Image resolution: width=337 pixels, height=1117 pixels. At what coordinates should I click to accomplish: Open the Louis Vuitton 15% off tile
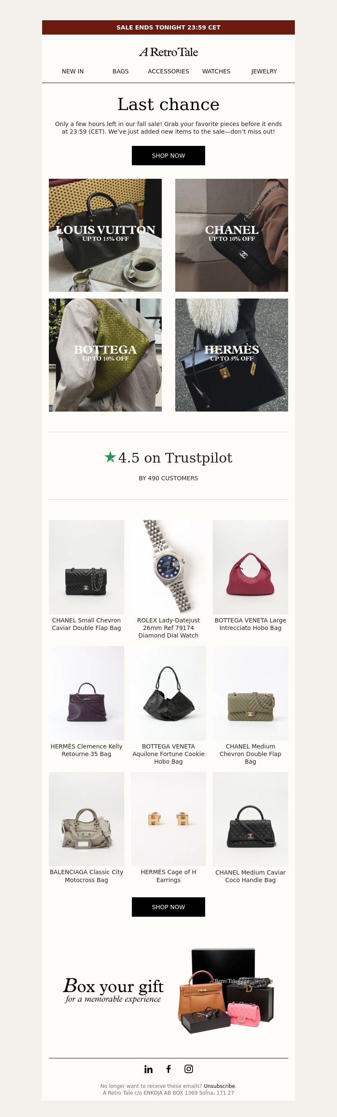(x=105, y=235)
